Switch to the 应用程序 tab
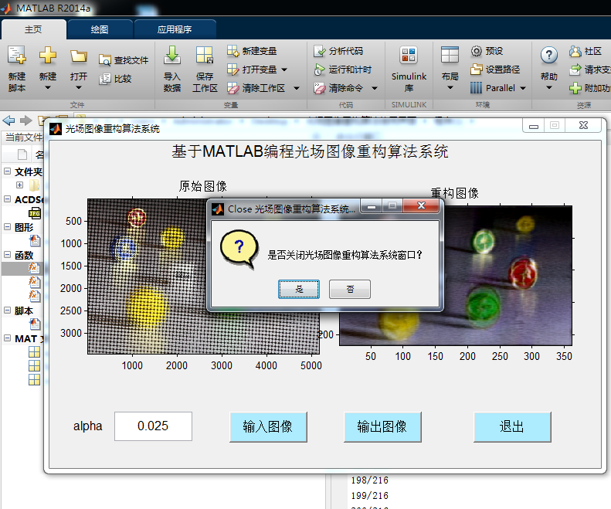The image size is (611, 509). tap(175, 29)
